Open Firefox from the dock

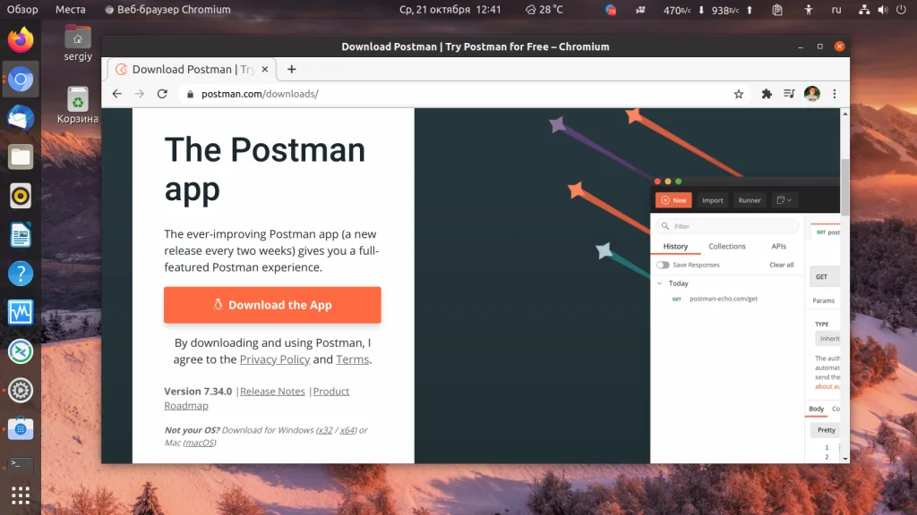point(21,40)
